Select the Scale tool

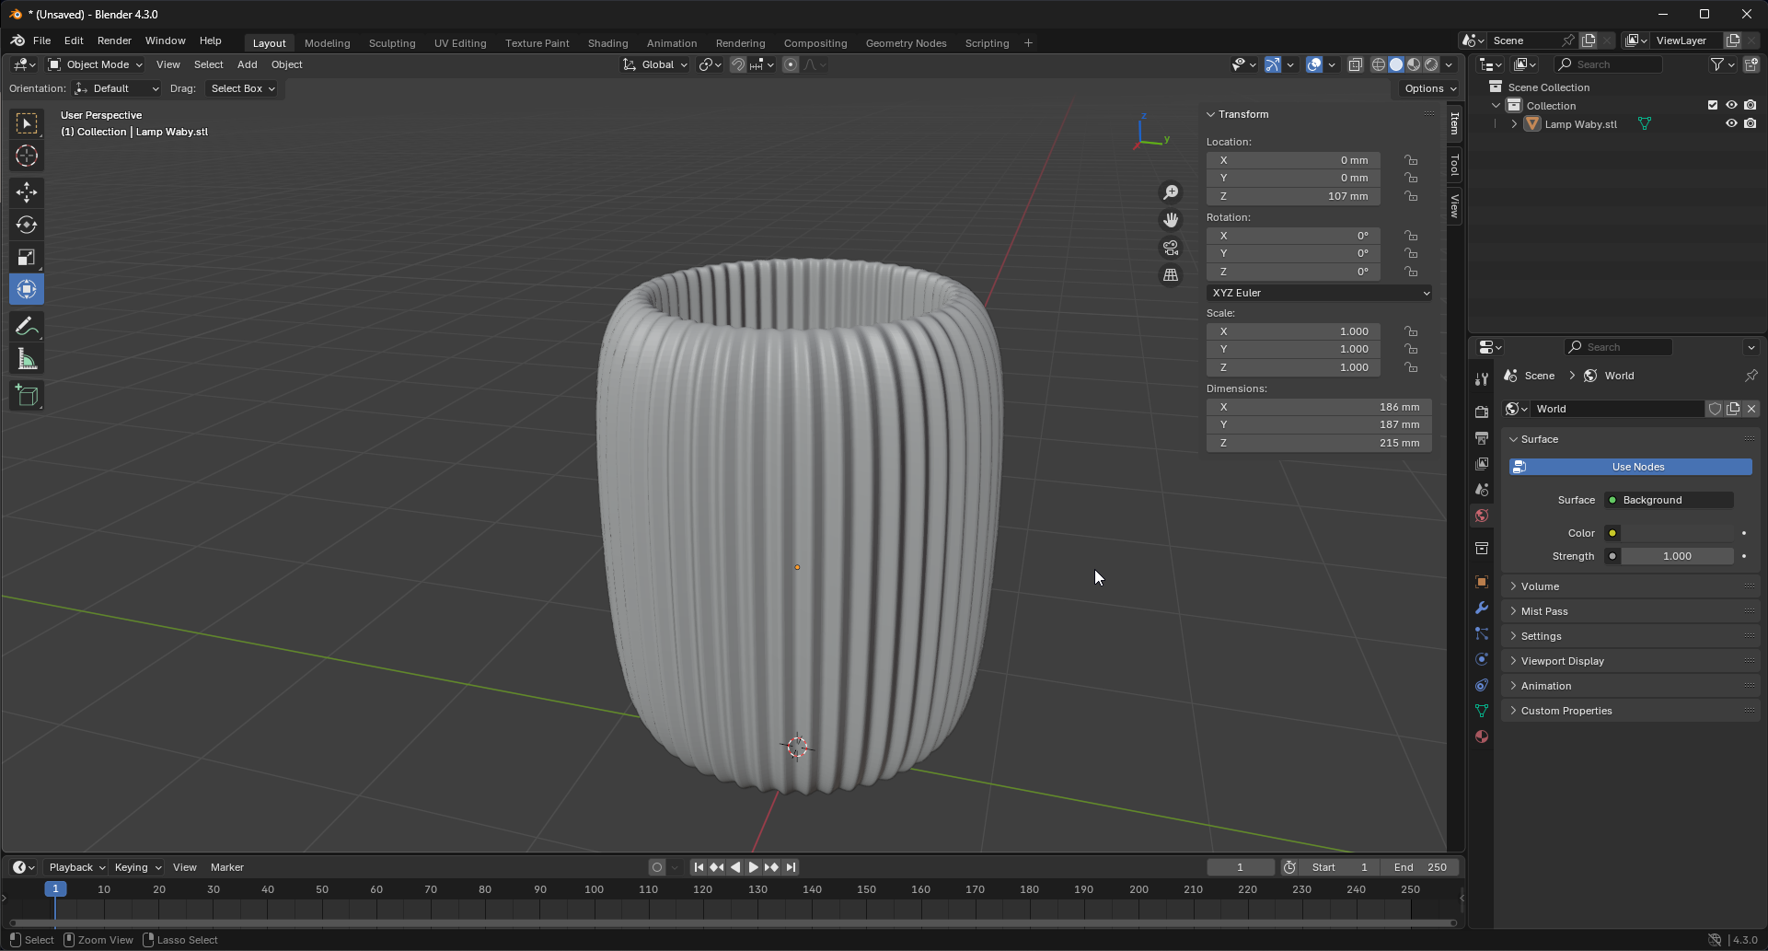[27, 257]
